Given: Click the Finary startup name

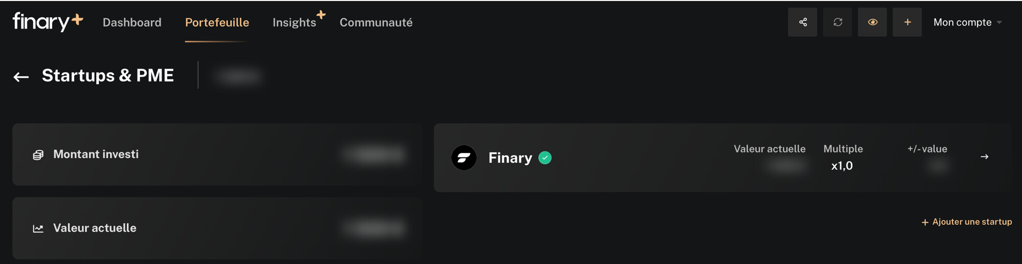Looking at the screenshot, I should click(x=510, y=158).
